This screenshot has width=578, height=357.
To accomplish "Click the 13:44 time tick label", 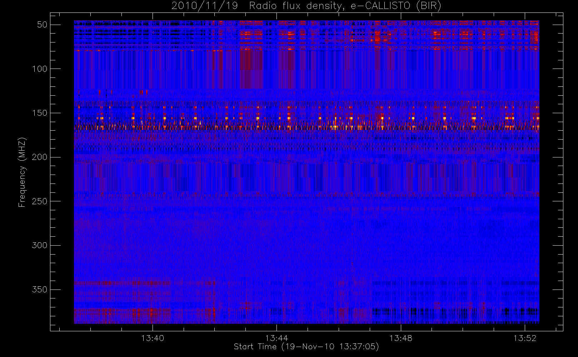I will coord(276,338).
